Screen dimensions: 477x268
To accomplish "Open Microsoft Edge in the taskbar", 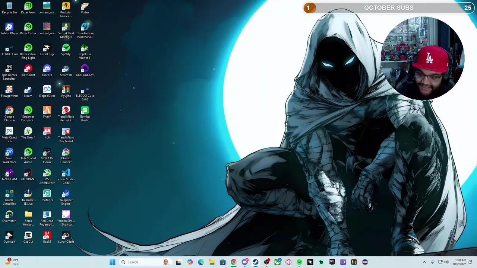I will [201, 262].
